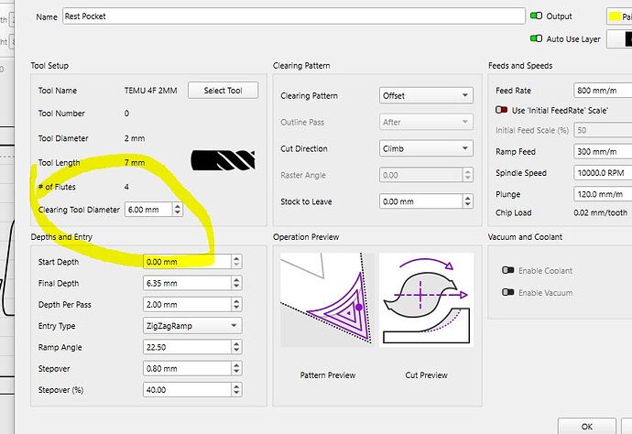Click the tool bit preview image
This screenshot has height=434, width=632.
223,160
